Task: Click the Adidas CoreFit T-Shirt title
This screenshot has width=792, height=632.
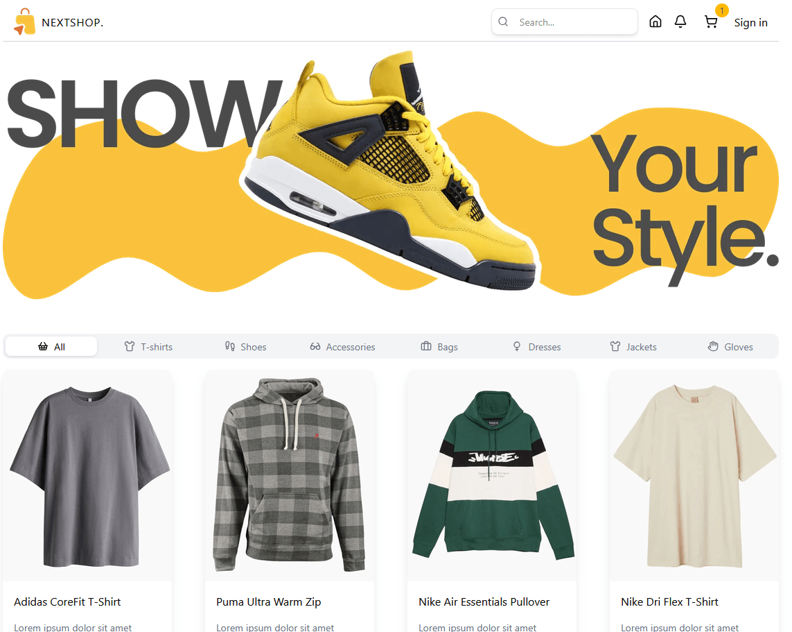Action: coord(67,601)
